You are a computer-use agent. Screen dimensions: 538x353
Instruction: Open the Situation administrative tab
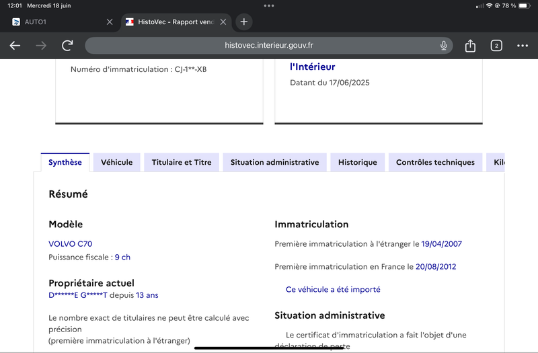[x=274, y=162]
